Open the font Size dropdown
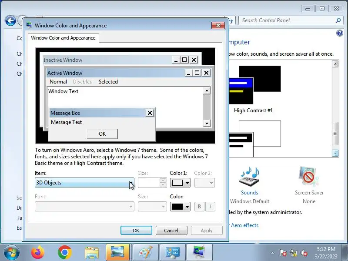 click(x=152, y=206)
